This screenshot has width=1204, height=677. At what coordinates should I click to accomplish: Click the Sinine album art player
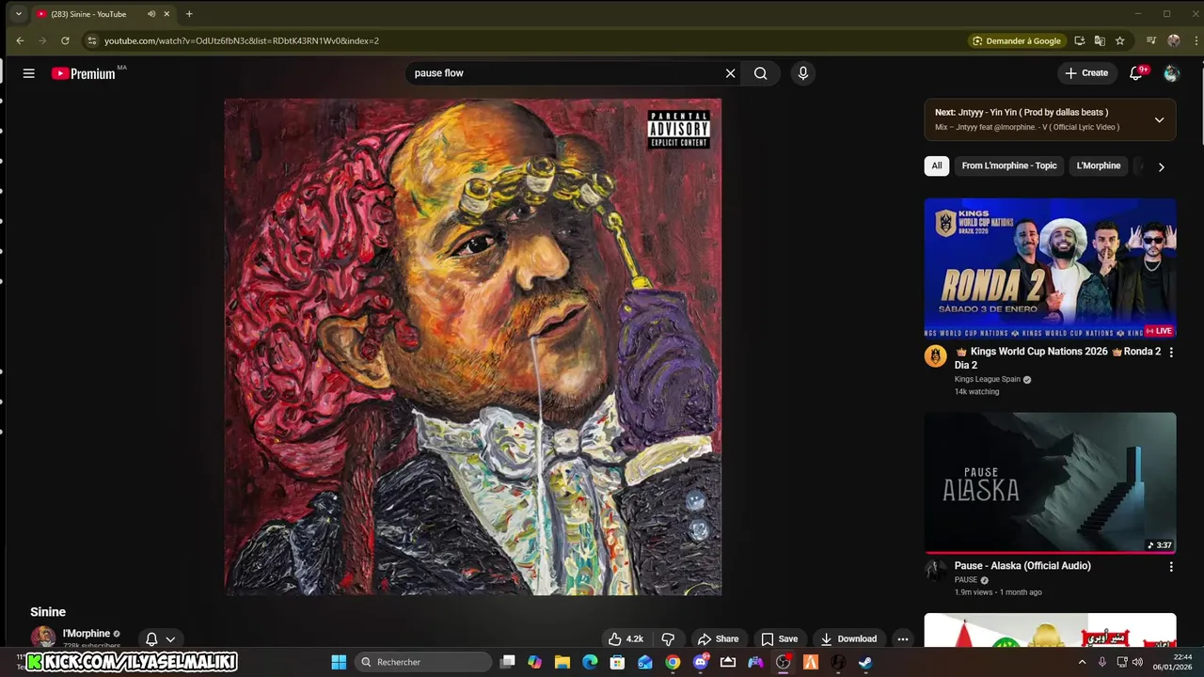tap(473, 347)
